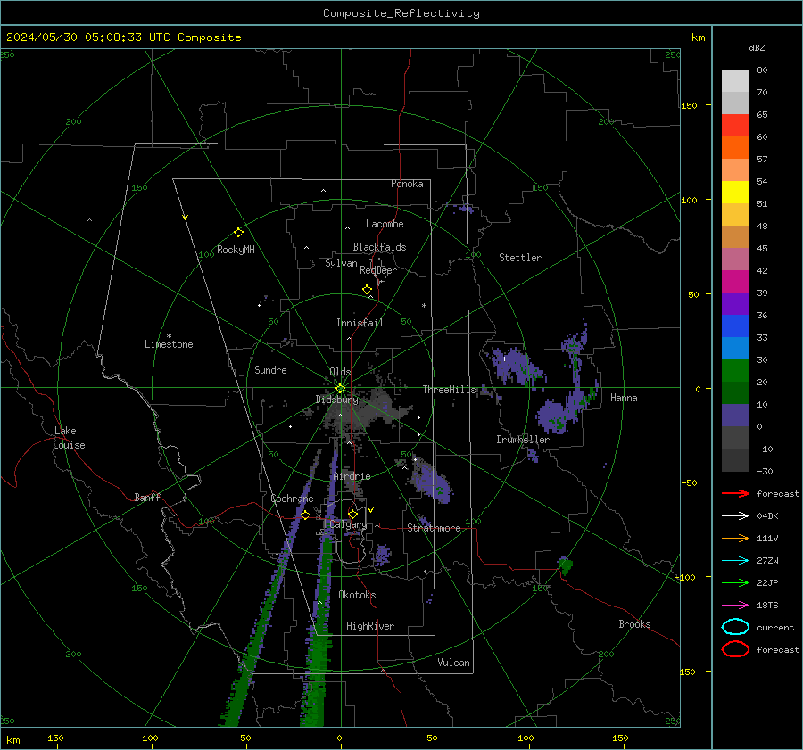
Task: Click the Calgary city label
Action: [348, 524]
